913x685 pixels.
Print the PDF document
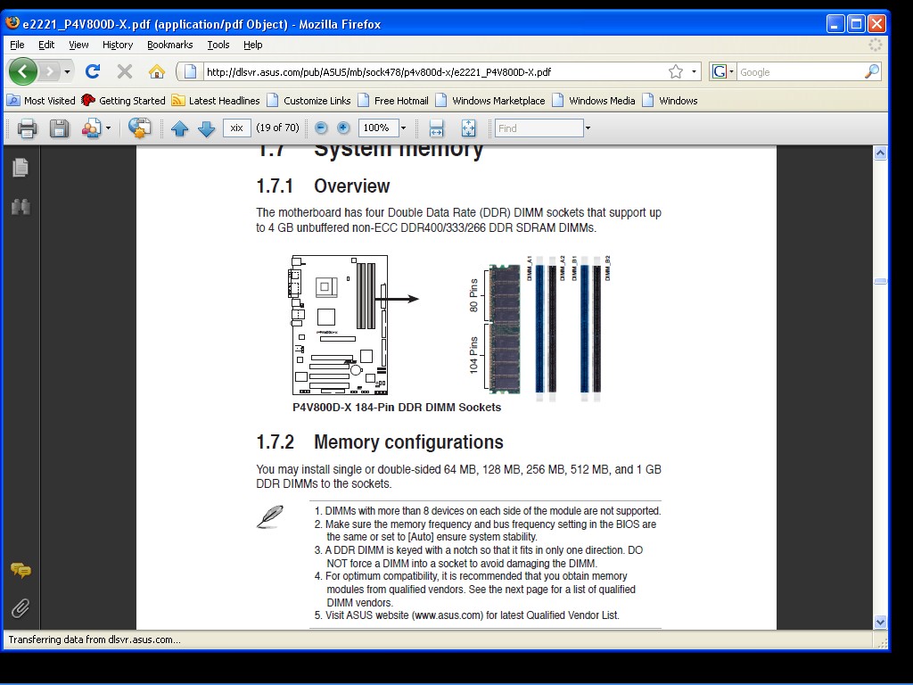[x=27, y=128]
